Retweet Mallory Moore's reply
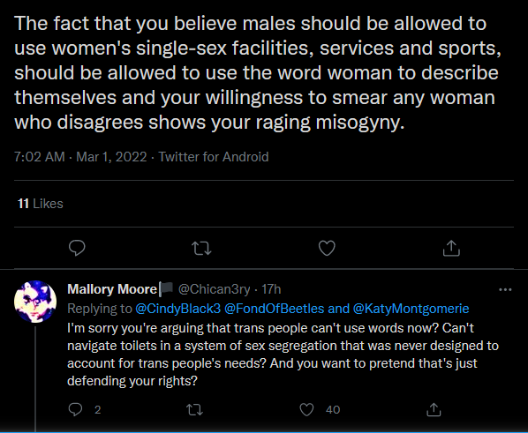This screenshot has width=528, height=433. 194,409
